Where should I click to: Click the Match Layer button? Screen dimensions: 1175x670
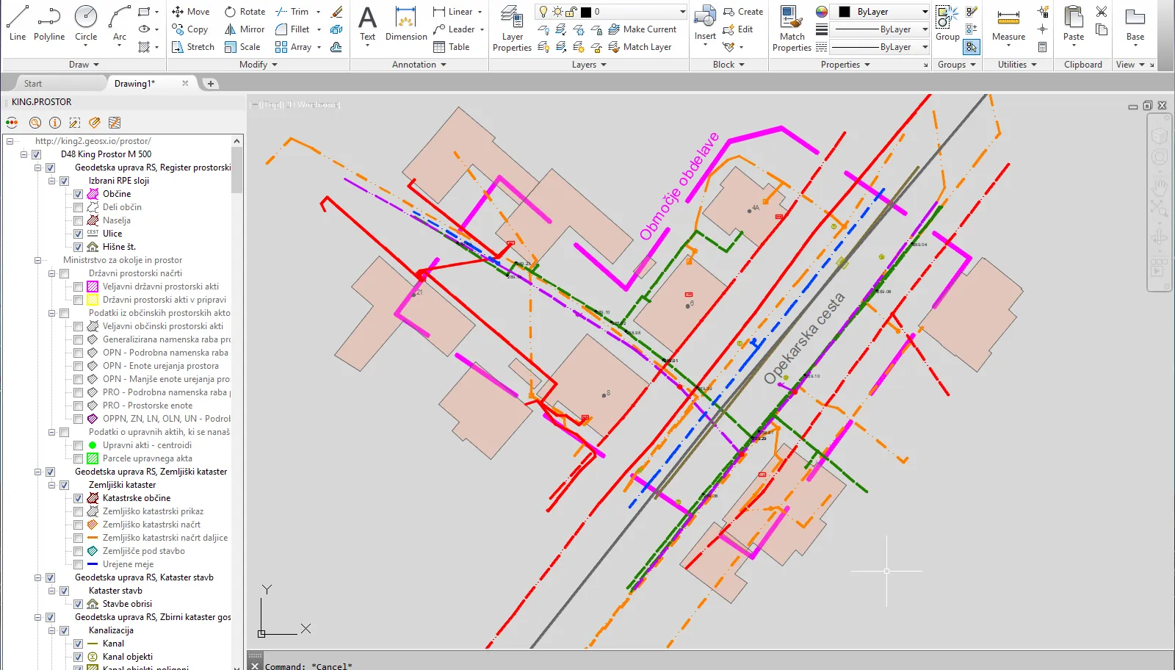[640, 47]
